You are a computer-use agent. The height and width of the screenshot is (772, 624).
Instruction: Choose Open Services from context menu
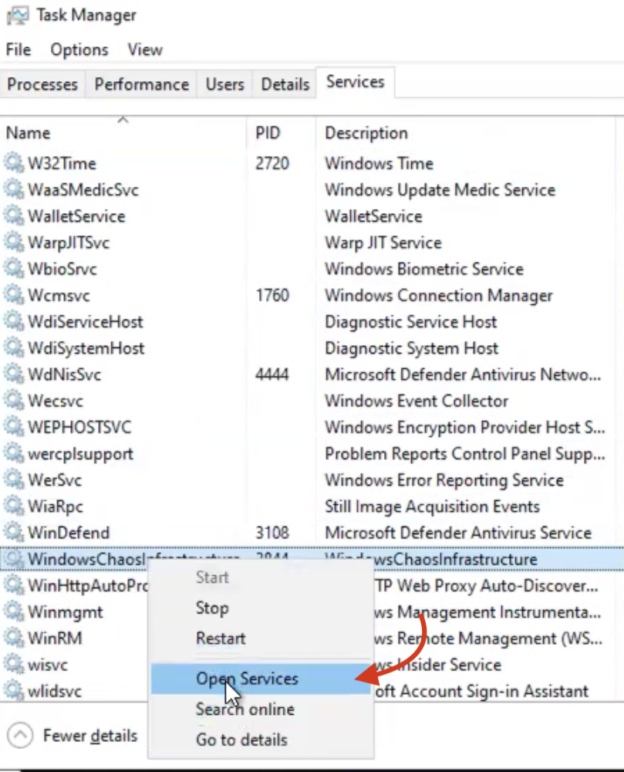click(x=247, y=679)
